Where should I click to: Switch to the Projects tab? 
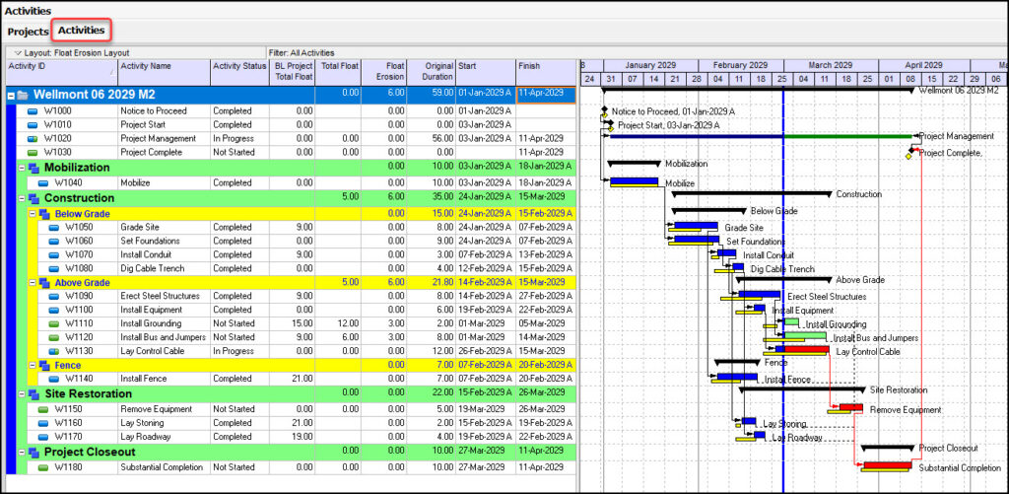click(x=28, y=31)
